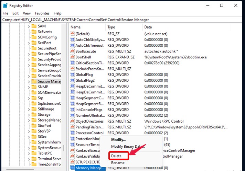Viewport: 245px width, 171px height.
Task: Choose Rename from the context menu
Action: [x=118, y=163]
